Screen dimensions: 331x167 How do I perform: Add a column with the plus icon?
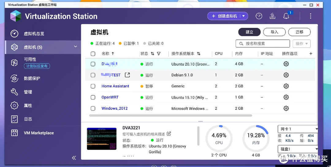[x=311, y=54]
